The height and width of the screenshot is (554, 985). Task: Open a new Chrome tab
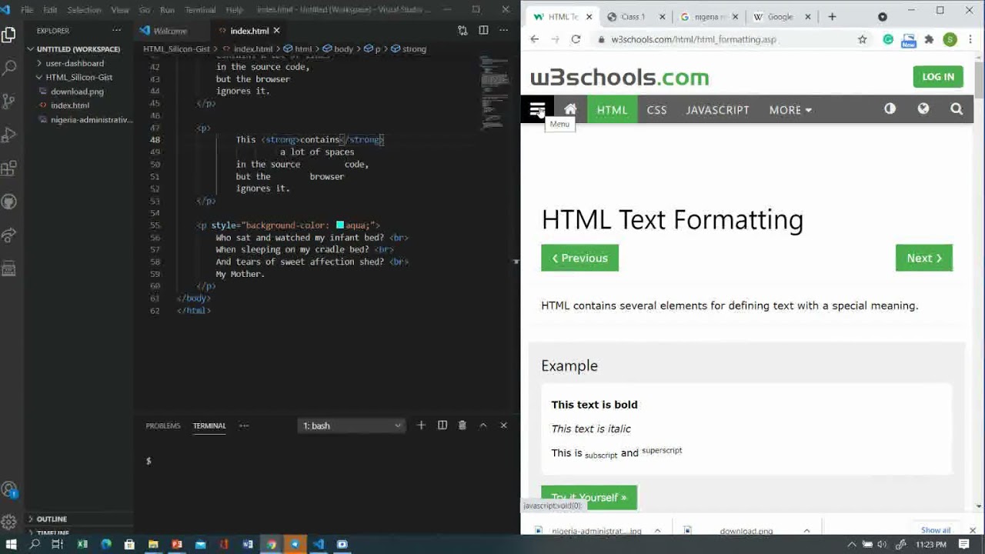pos(832,16)
